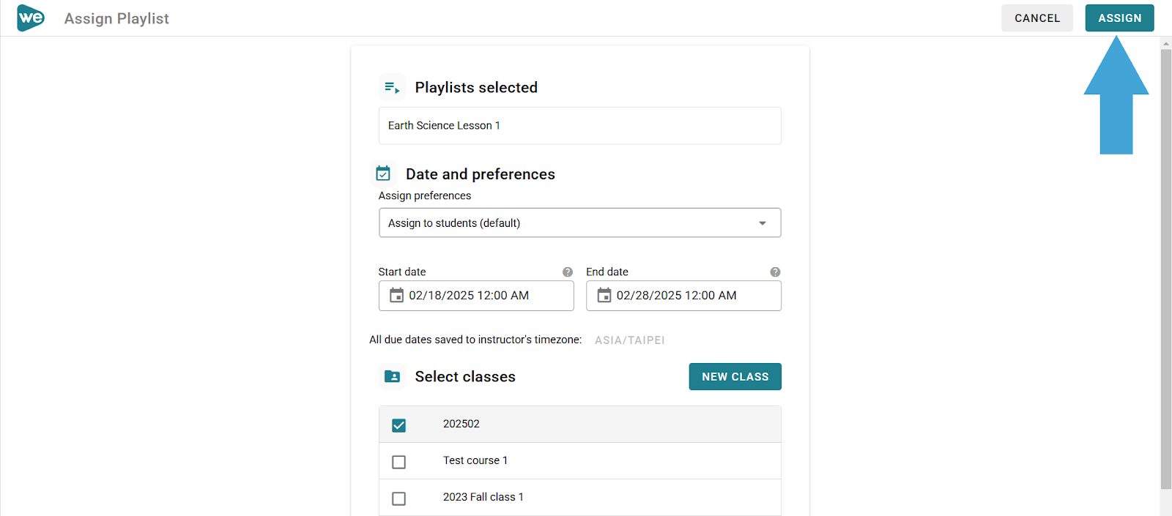Show help for End date

pos(775,272)
